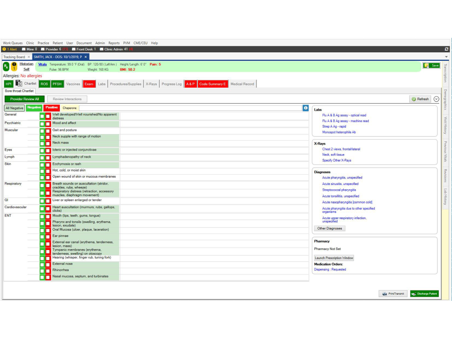Screen dimensions: 452x339
Task: Open the Print/Transmit function
Action: [x=394, y=293]
